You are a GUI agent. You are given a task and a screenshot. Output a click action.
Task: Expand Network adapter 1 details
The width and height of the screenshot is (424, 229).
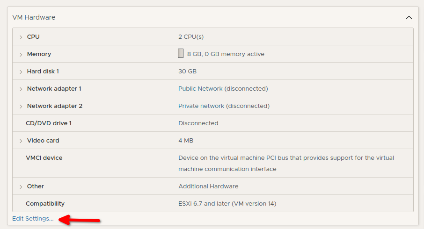(x=21, y=89)
